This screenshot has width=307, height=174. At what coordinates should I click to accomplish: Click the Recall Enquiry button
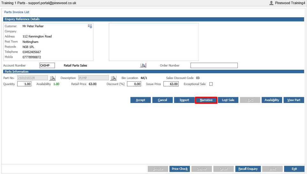[248, 169]
